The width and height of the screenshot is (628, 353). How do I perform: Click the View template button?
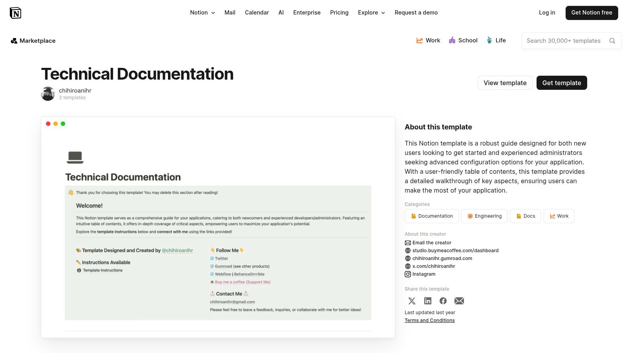tap(505, 83)
